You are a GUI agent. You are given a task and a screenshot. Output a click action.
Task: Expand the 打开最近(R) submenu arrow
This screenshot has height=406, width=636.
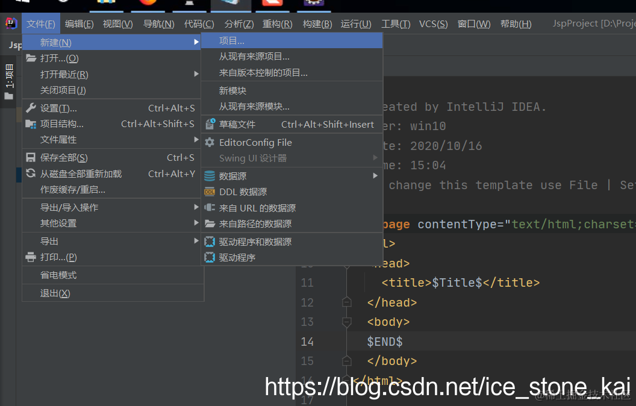tap(196, 74)
